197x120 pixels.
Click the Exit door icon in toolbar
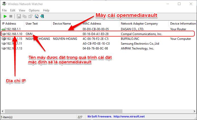(x=42, y=16)
